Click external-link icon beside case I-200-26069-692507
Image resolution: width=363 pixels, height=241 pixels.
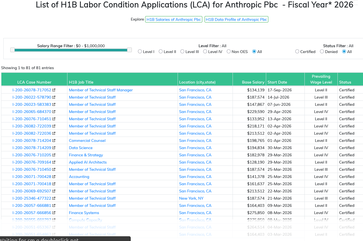click(54, 191)
